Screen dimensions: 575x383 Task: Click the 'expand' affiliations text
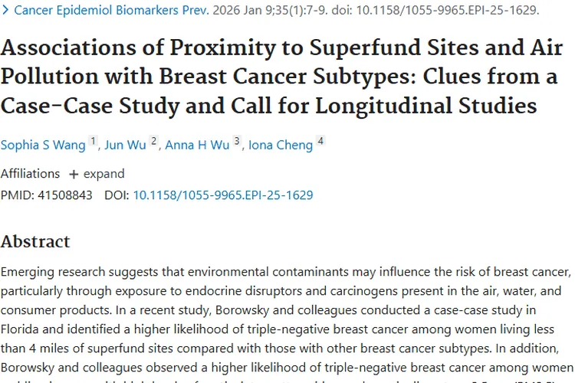(x=103, y=174)
